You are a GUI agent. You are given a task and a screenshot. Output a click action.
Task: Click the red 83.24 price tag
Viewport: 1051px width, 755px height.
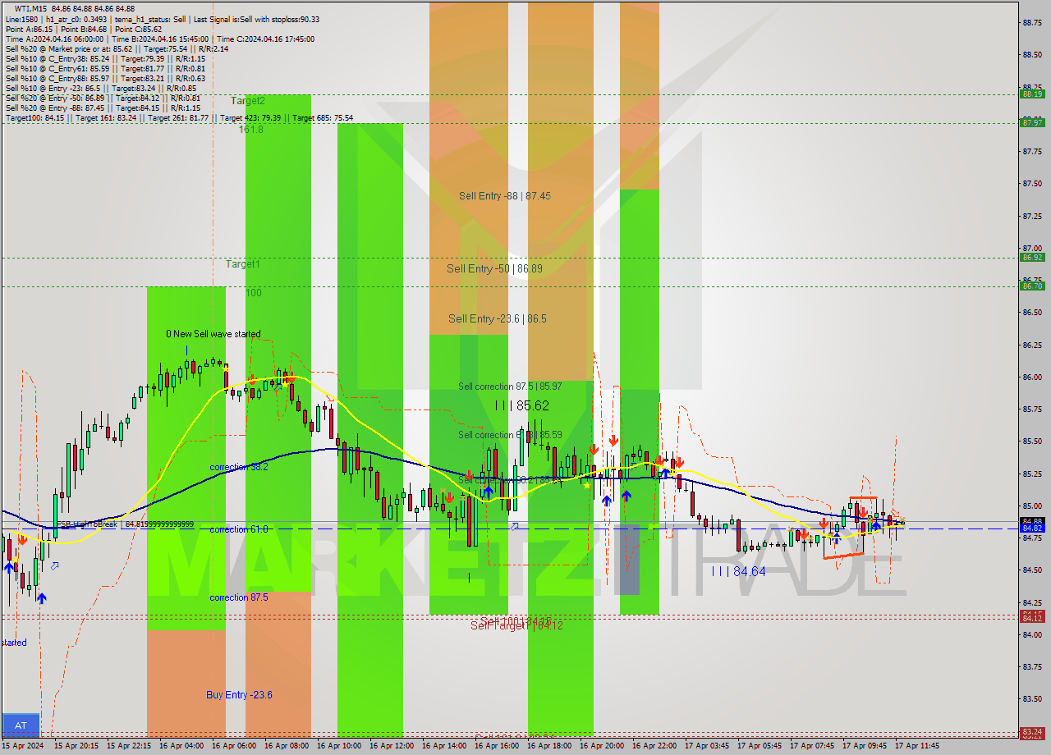coord(1032,732)
